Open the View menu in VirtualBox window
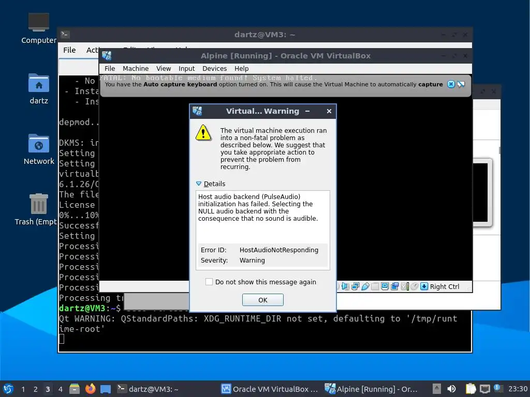 (164, 69)
